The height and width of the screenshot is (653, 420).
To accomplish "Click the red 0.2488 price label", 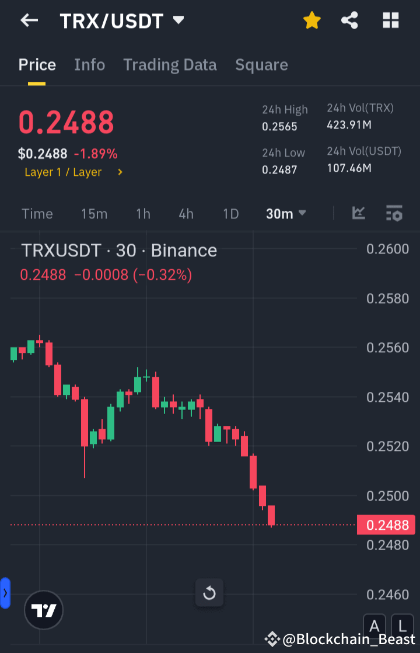I will tap(386, 525).
